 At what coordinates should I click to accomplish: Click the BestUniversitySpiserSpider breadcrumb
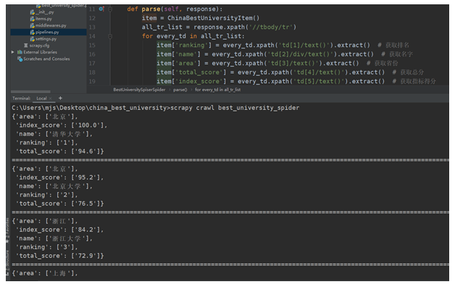tap(139, 90)
